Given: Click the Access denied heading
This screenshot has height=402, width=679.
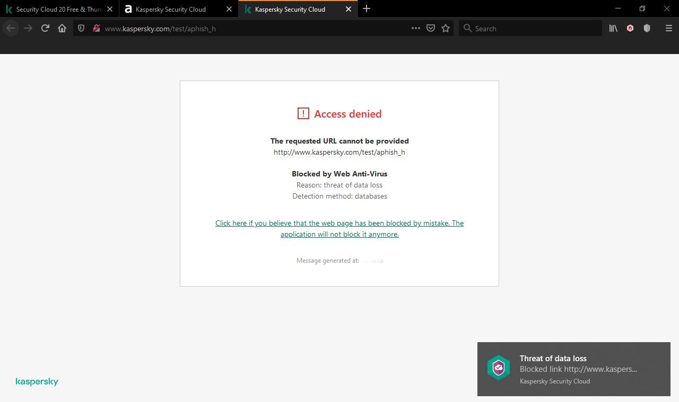Looking at the screenshot, I should point(348,114).
